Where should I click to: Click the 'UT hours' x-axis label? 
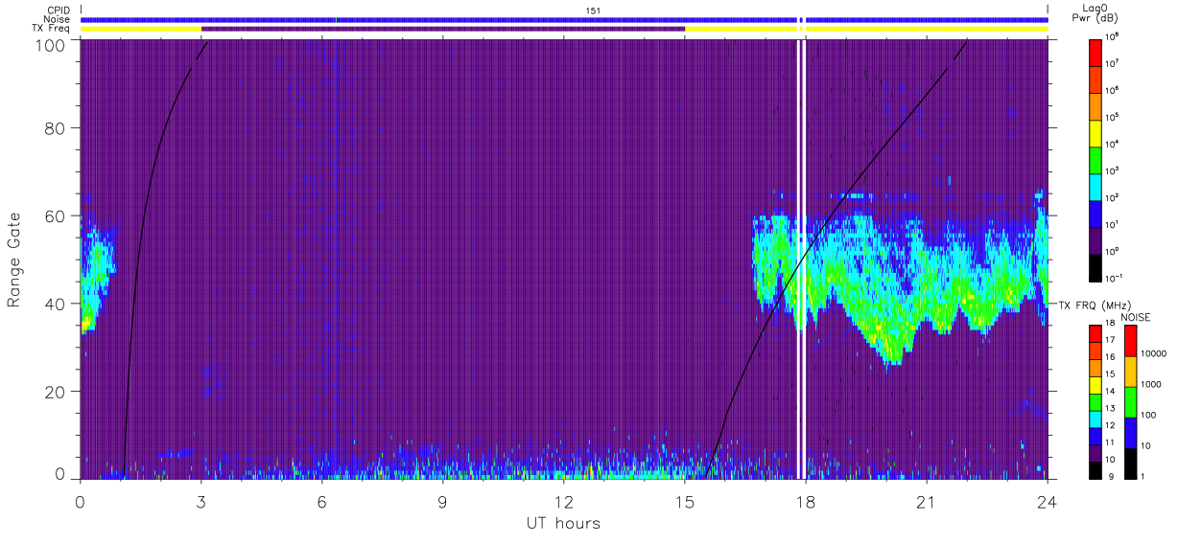[x=563, y=523]
